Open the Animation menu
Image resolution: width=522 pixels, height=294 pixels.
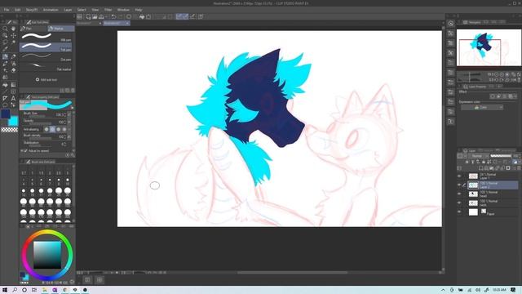tap(51, 10)
